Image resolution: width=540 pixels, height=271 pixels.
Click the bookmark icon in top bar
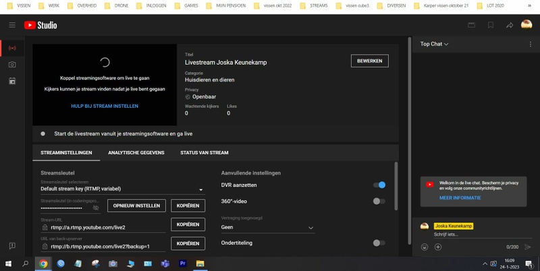[491, 25]
